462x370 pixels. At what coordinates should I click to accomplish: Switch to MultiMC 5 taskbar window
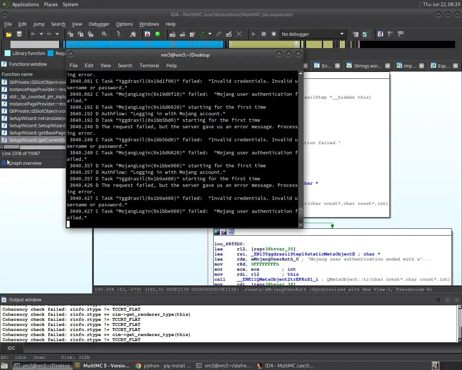pyautogui.click(x=102, y=366)
